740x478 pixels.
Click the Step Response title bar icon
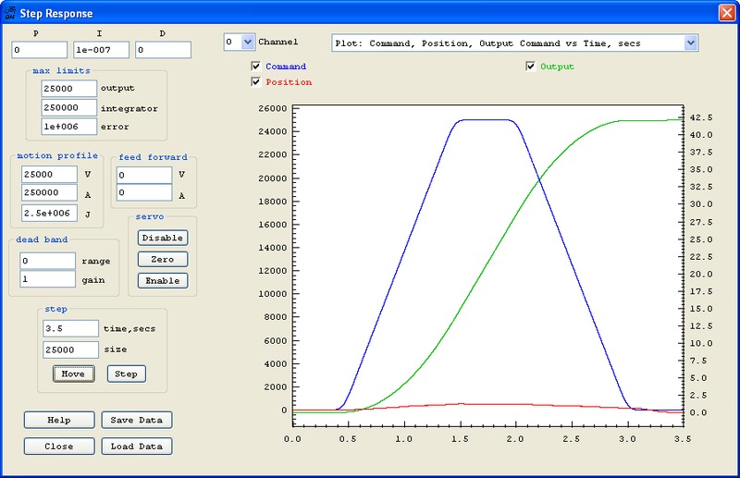coord(10,13)
